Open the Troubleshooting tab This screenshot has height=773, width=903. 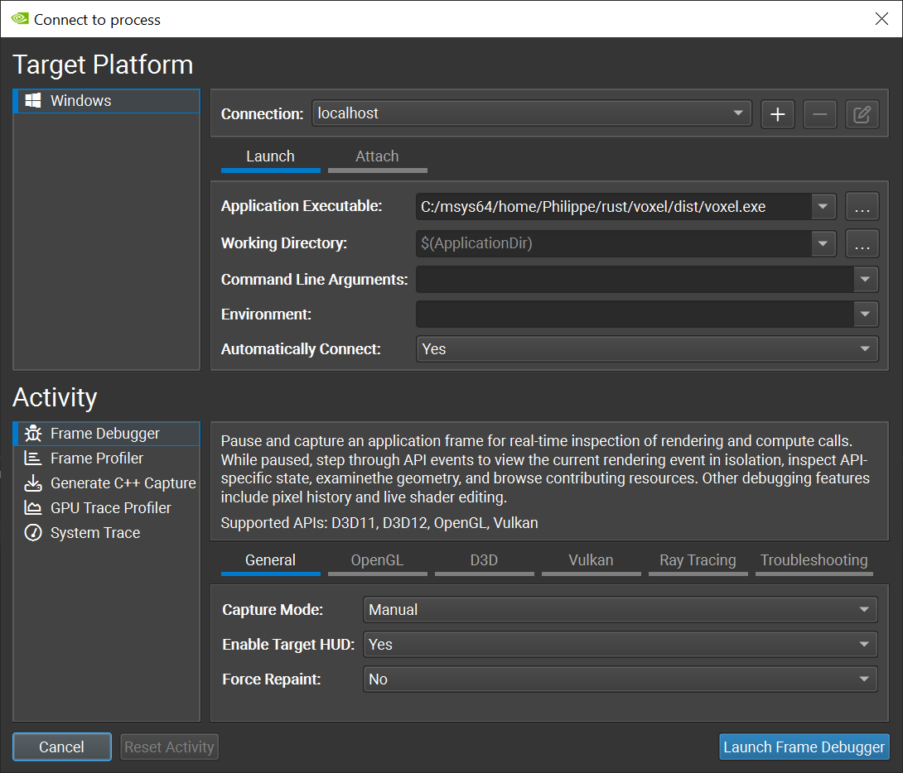tap(814, 561)
